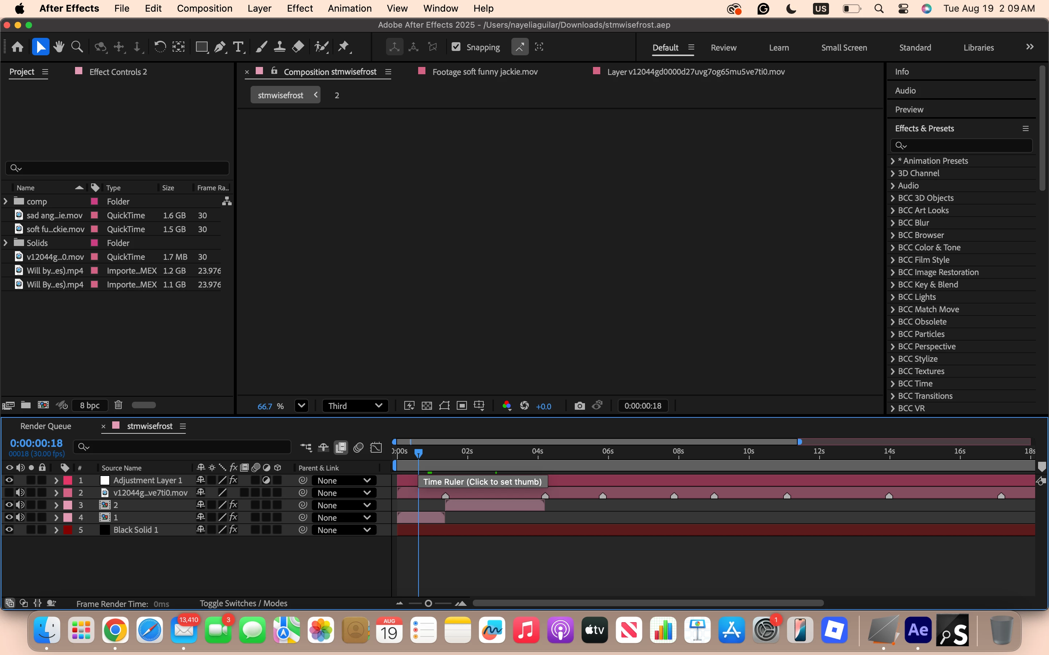Select the Type tool
Screen dimensions: 1049x655
[238, 47]
